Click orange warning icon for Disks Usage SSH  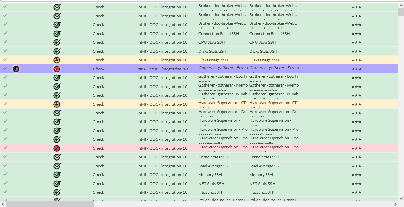57,60
